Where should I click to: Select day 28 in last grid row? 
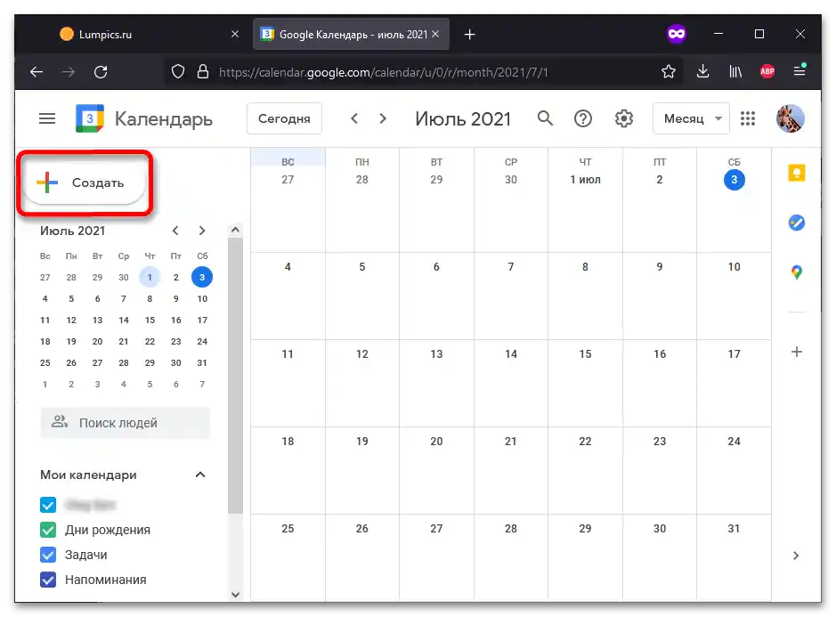click(x=511, y=529)
